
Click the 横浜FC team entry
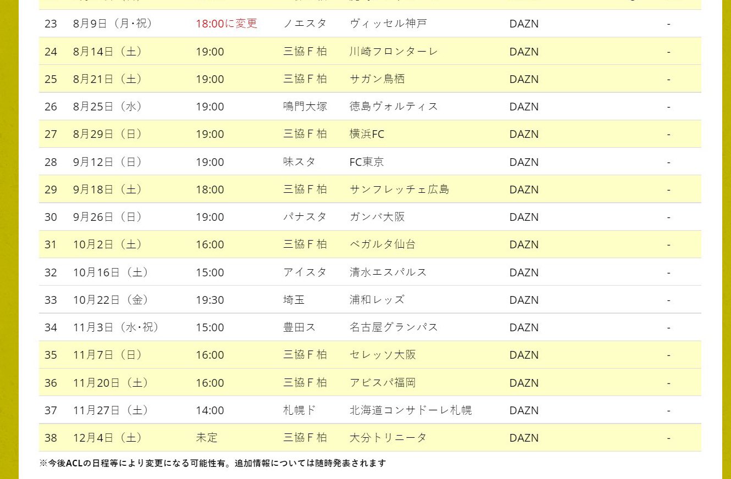367,134
